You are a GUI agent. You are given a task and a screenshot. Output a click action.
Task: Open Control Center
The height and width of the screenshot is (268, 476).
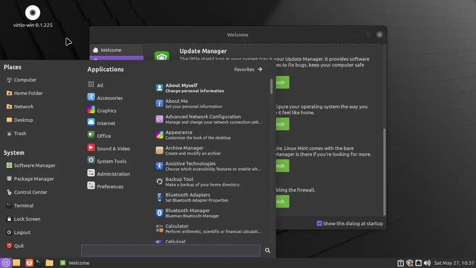(27, 192)
